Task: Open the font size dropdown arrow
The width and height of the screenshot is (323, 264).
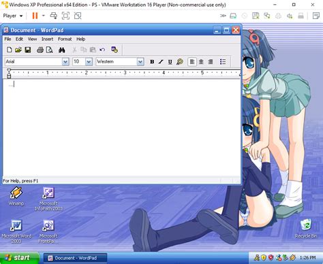Action: tap(89, 61)
